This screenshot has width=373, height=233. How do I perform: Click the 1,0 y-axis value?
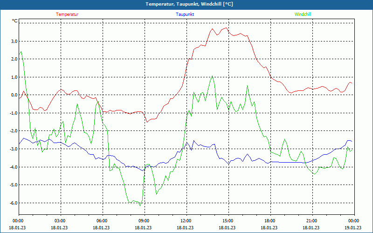[x=14, y=77]
